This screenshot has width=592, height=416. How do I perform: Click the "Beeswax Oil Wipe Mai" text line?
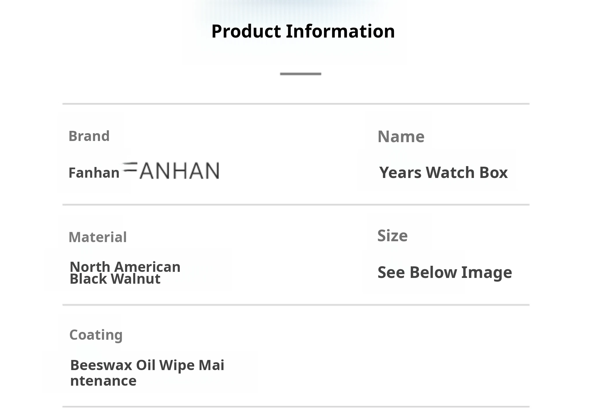(147, 365)
